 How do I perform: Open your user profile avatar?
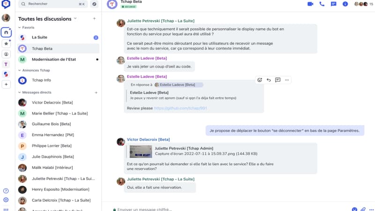tap(6, 18)
